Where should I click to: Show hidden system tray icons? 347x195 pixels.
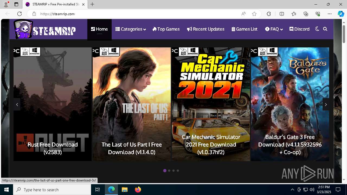[x=292, y=190]
